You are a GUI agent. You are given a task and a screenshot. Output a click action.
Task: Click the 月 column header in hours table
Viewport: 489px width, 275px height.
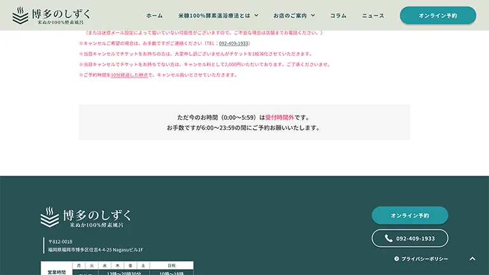pyautogui.click(x=79, y=265)
